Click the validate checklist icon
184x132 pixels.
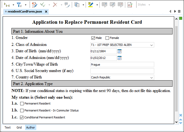pos(130,5)
